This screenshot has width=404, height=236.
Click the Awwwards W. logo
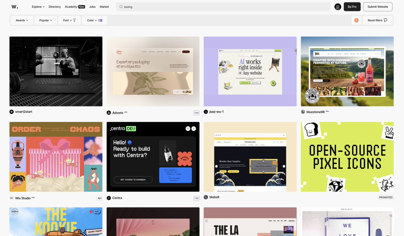coord(15,7)
